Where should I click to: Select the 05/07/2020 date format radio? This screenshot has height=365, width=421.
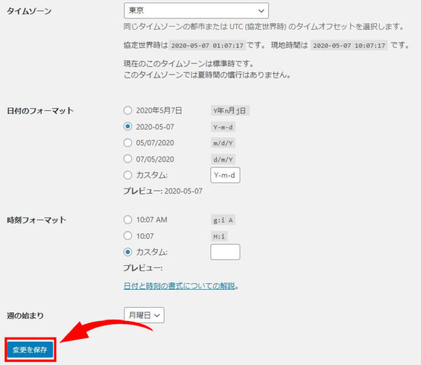[x=128, y=143]
